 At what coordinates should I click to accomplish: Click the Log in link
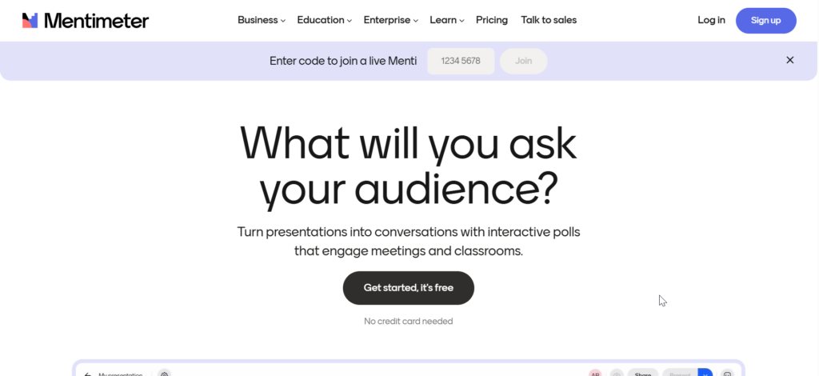coord(711,20)
